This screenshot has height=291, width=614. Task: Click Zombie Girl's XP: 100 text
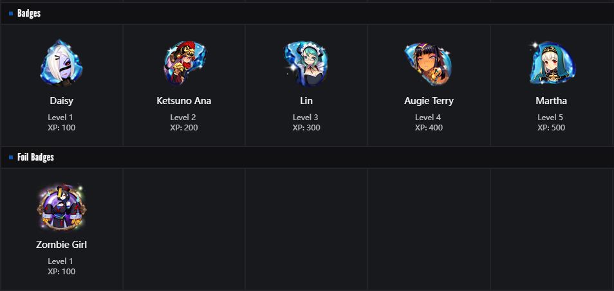click(61, 272)
